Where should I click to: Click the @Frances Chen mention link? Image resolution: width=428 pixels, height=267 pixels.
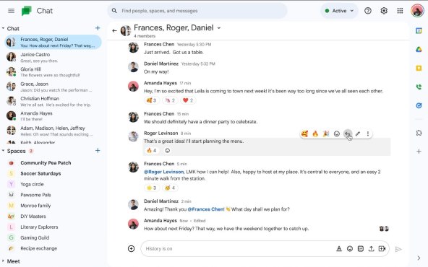pyautogui.click(x=206, y=209)
